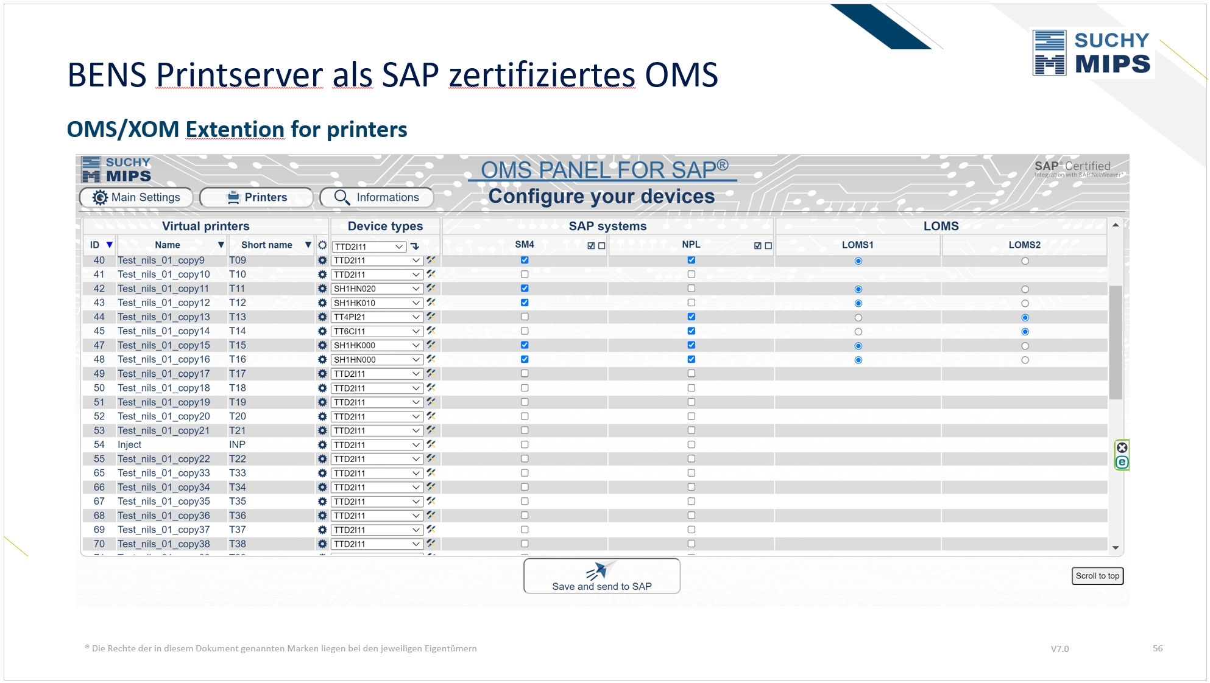
Task: Click gear icon for the Inject printer
Action: pyautogui.click(x=322, y=445)
